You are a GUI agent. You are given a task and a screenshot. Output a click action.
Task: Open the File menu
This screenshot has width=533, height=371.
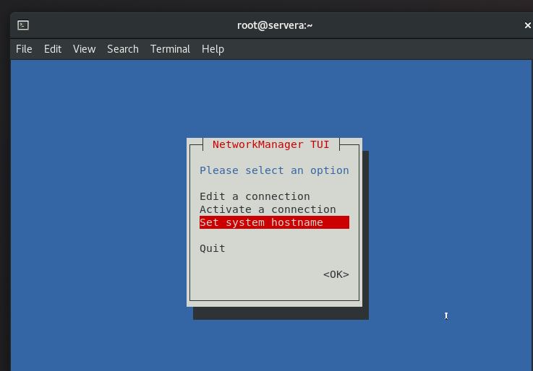(24, 49)
